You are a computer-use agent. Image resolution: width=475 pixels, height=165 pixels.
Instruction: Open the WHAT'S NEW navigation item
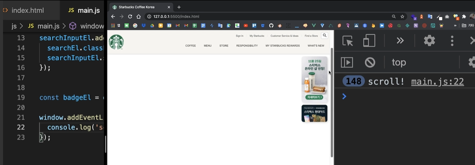point(316,46)
